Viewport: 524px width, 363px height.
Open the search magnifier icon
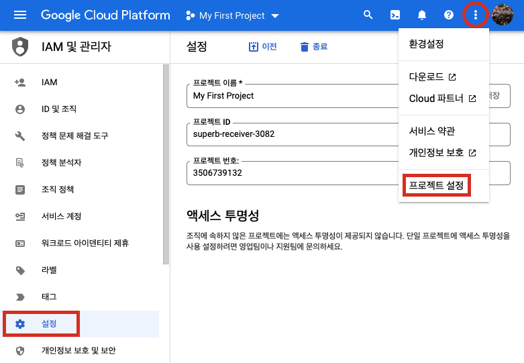[x=368, y=15]
